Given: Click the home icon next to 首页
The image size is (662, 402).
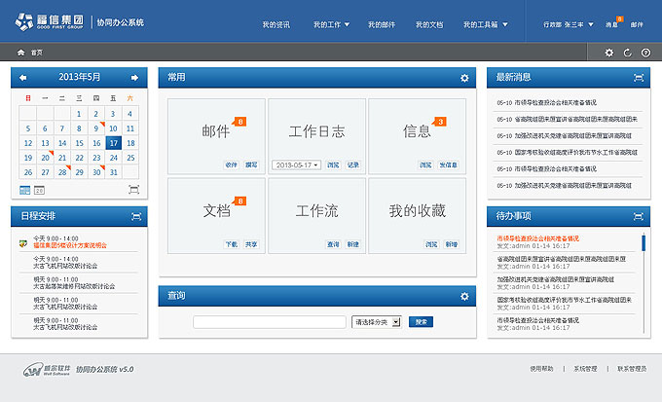Looking at the screenshot, I should pos(20,53).
